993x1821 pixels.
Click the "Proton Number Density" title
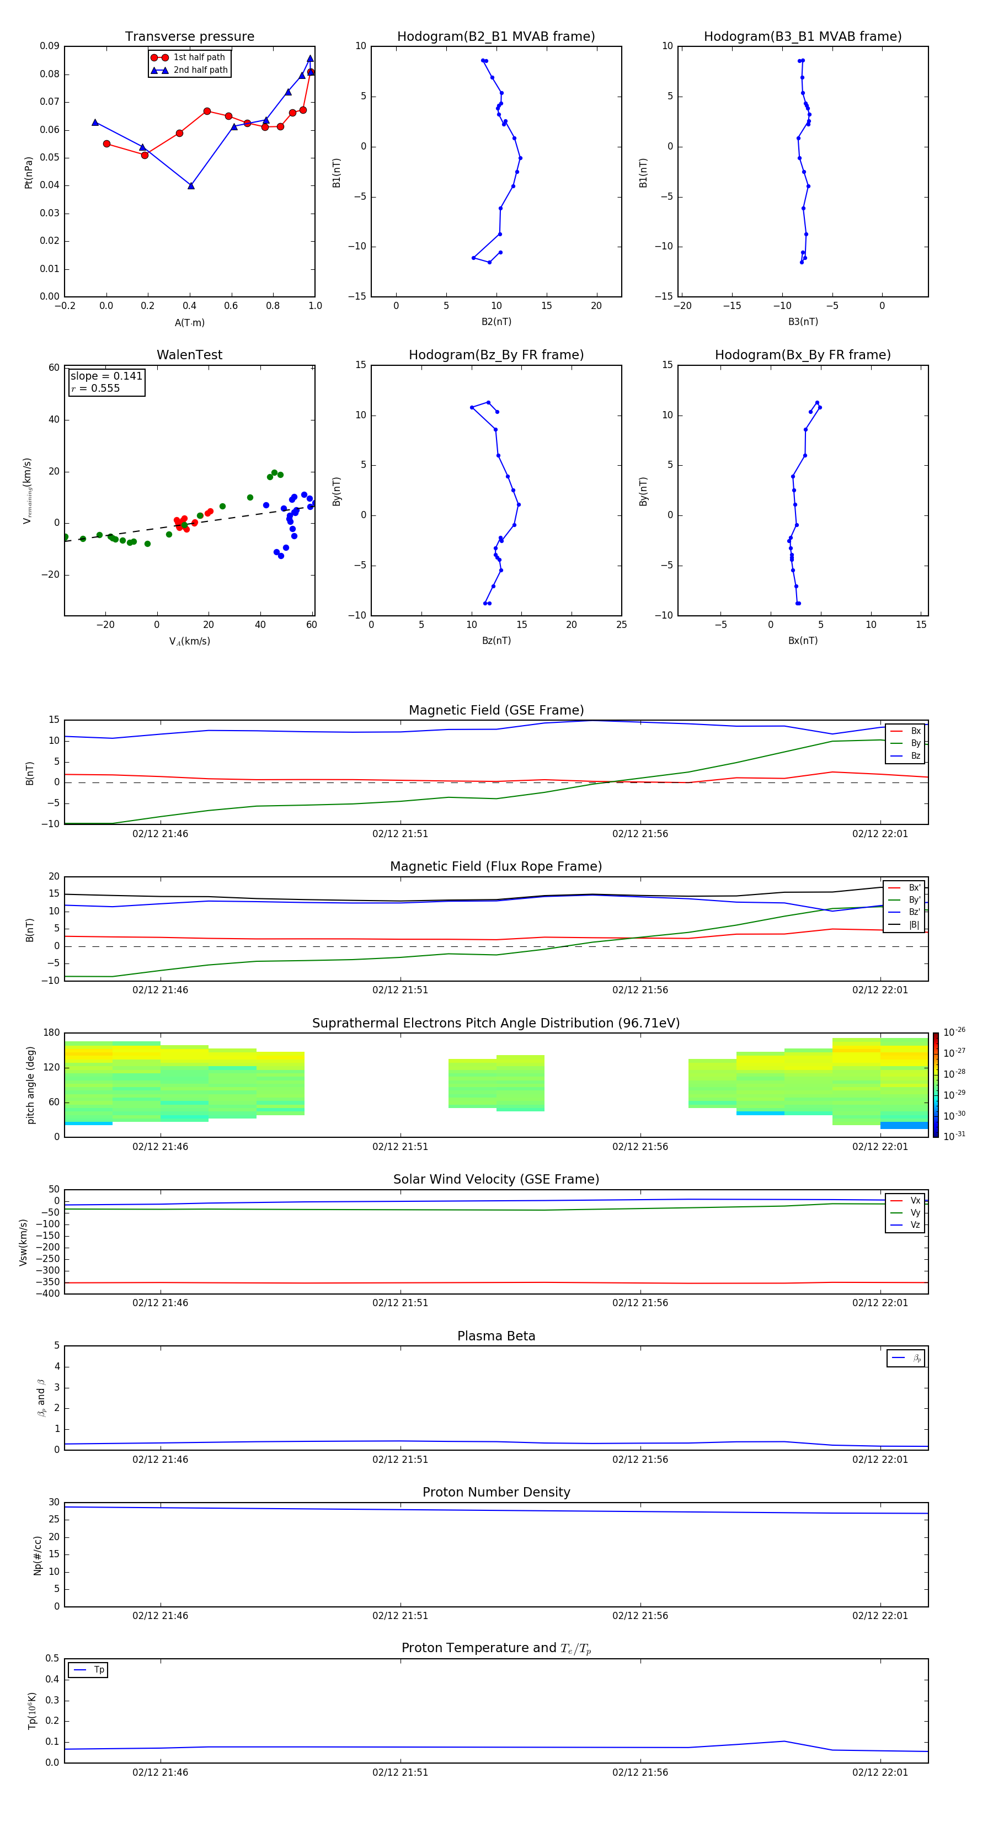[496, 1492]
